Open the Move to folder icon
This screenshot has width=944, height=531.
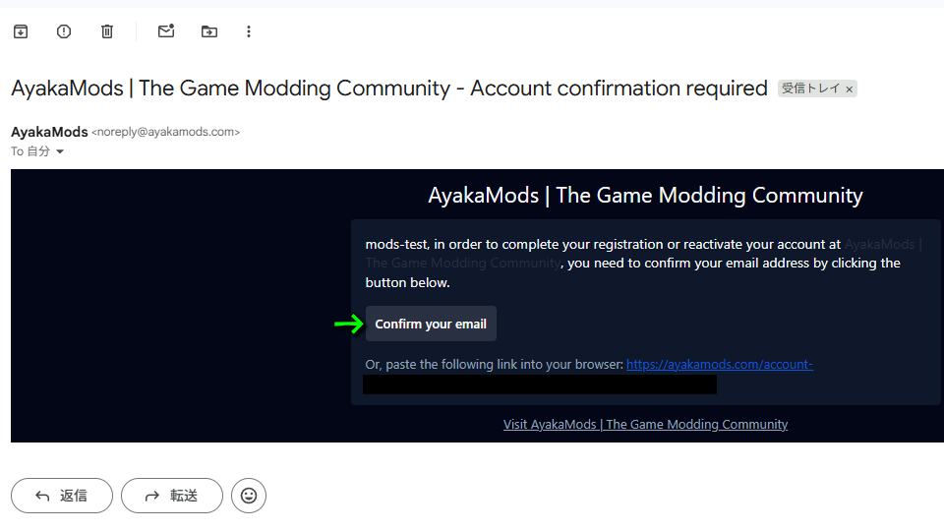point(209,31)
